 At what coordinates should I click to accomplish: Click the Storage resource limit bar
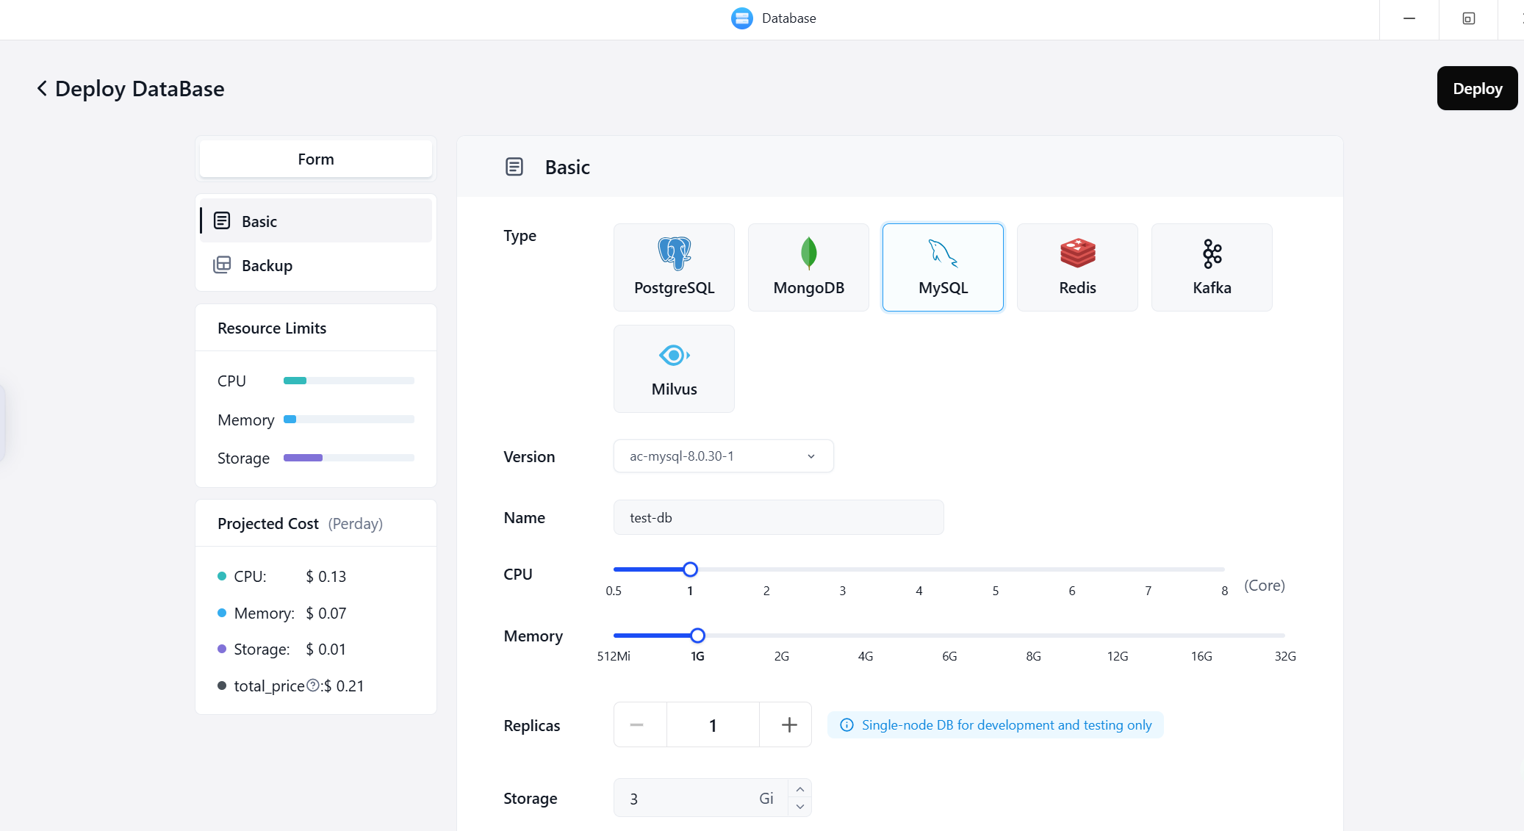coord(349,458)
